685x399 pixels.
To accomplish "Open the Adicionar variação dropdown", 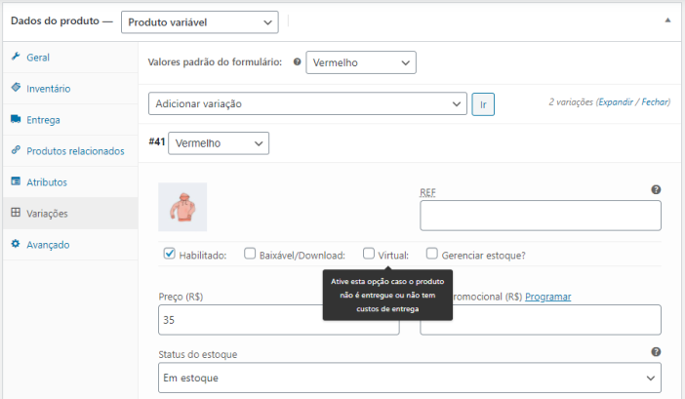I will point(307,103).
